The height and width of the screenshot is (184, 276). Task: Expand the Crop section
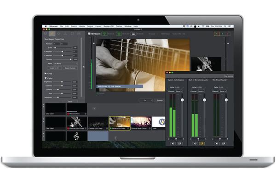[x=46, y=74]
